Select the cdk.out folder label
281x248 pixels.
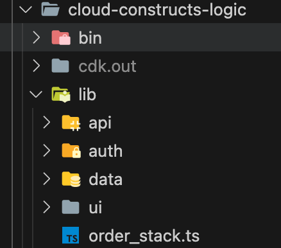107,66
